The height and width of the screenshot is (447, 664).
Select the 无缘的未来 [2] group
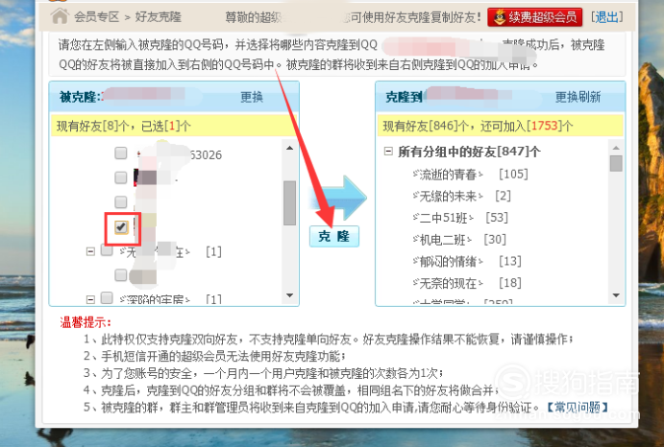coord(461,196)
